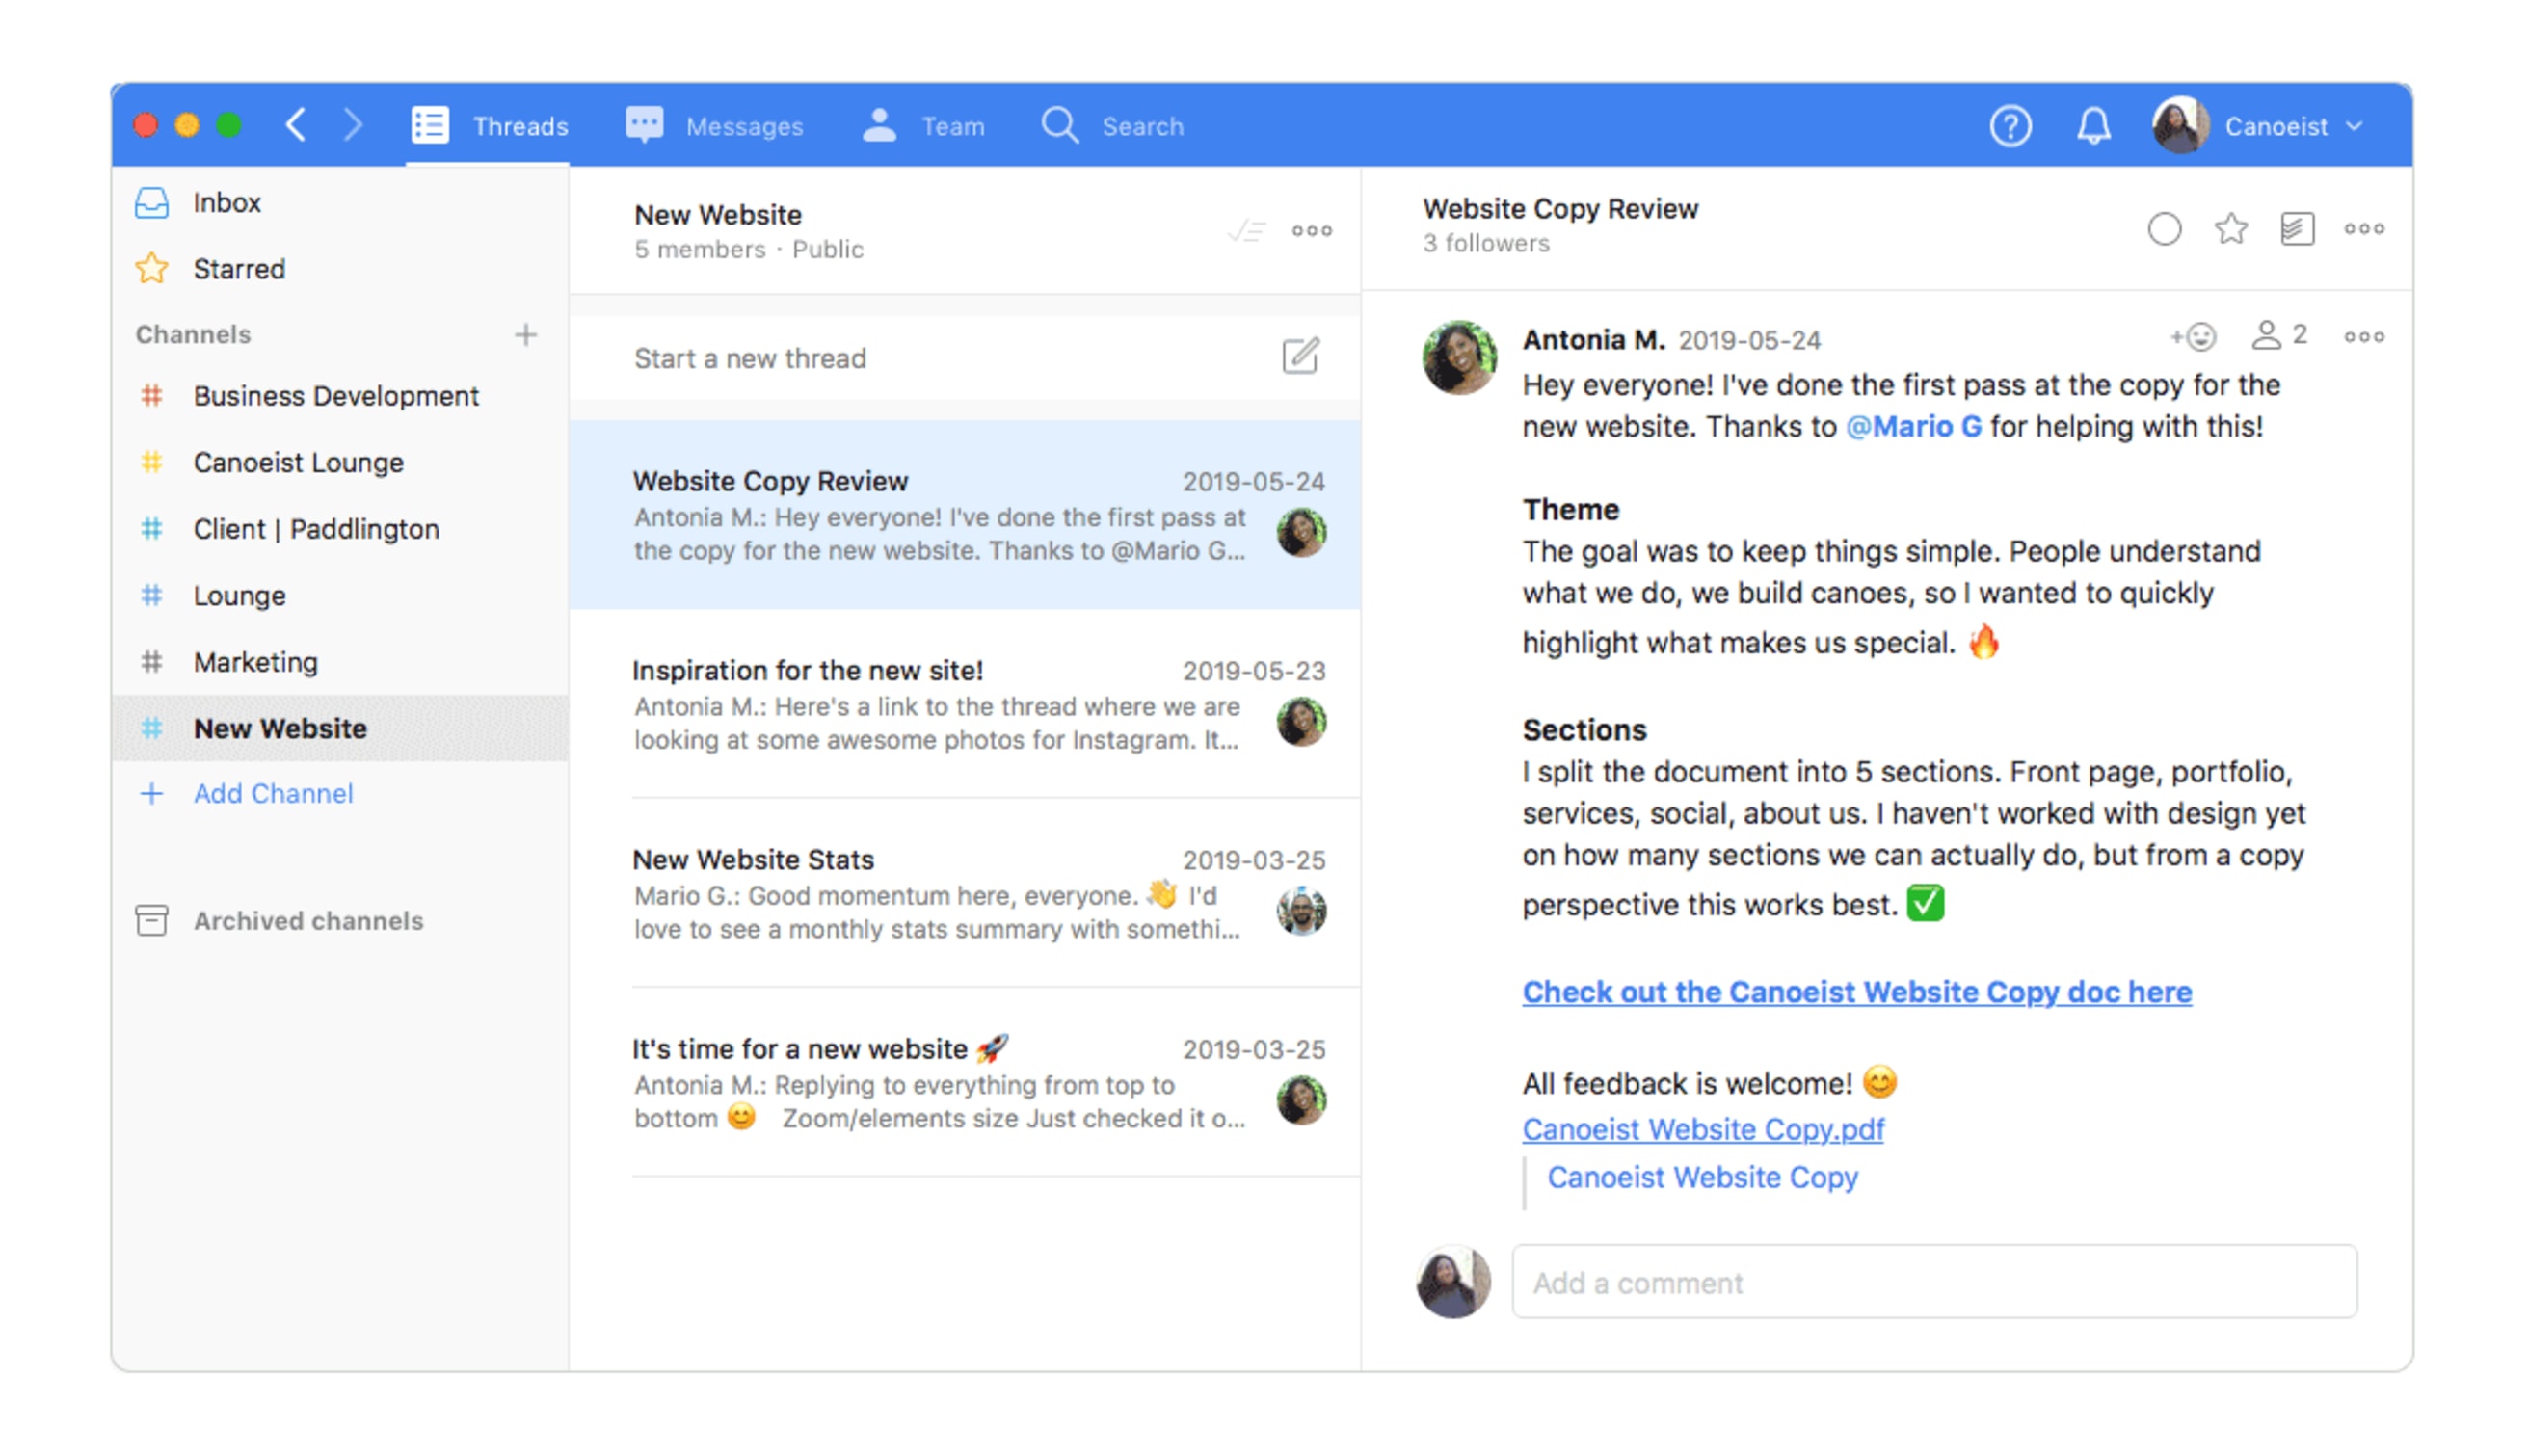Open the Canoeist Website Copy doc link
This screenshot has height=1456, width=2529.
point(1856,991)
